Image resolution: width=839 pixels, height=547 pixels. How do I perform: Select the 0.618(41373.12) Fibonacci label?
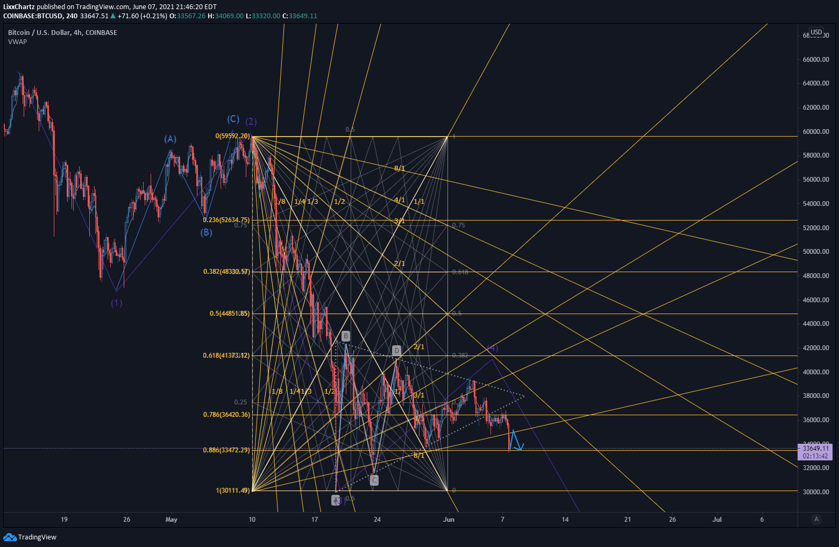click(x=226, y=355)
